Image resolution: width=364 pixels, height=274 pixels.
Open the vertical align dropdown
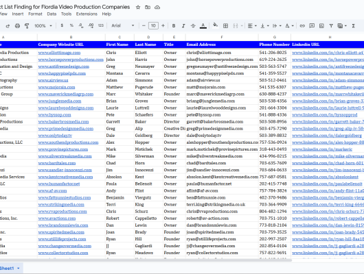point(264,26)
